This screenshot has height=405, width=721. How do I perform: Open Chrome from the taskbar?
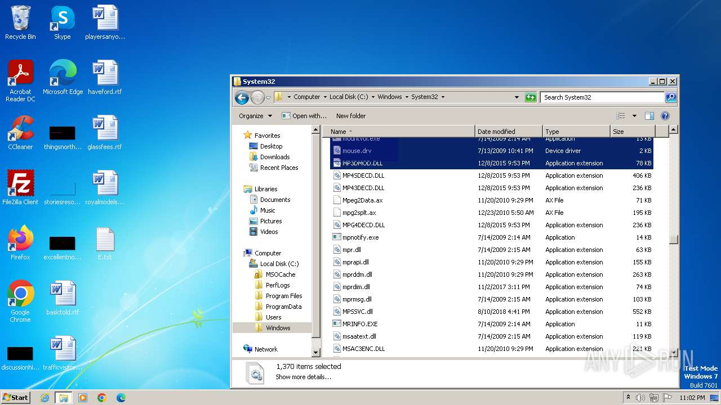coord(101,398)
